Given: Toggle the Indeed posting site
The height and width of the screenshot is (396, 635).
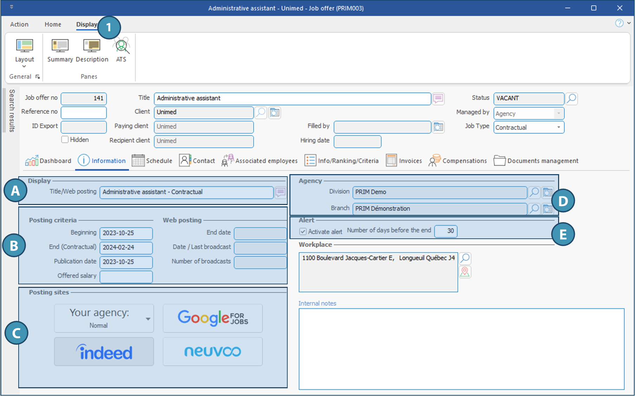Looking at the screenshot, I should [104, 352].
